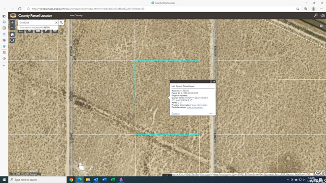The height and width of the screenshot is (183, 326).
Task: Maximize the parcel info popup
Action: point(211,81)
